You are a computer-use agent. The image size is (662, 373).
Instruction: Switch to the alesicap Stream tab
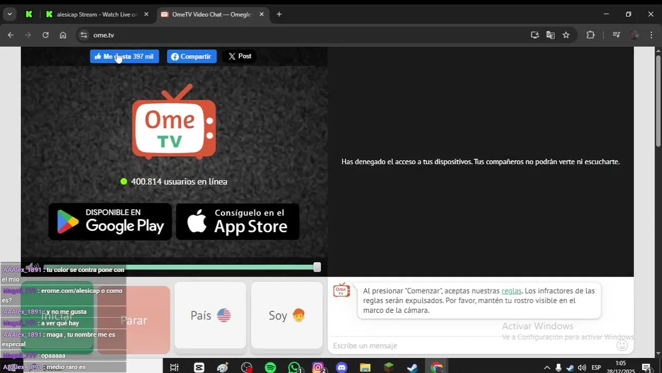click(96, 15)
